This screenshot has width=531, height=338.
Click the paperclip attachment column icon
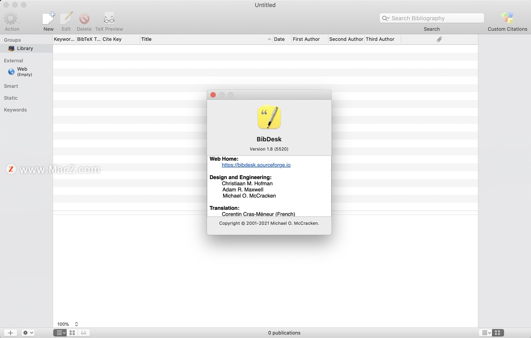point(439,39)
